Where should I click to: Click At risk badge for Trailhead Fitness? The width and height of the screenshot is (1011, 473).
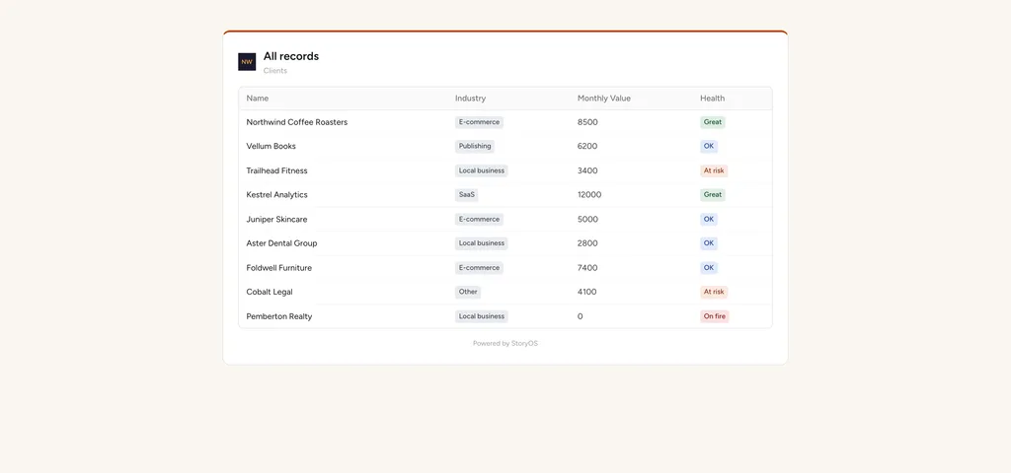[714, 170]
